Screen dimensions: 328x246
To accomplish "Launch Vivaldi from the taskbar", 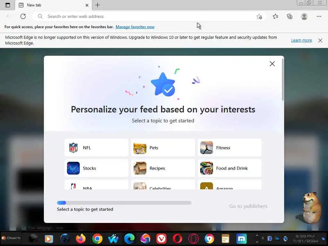I will [161, 239].
